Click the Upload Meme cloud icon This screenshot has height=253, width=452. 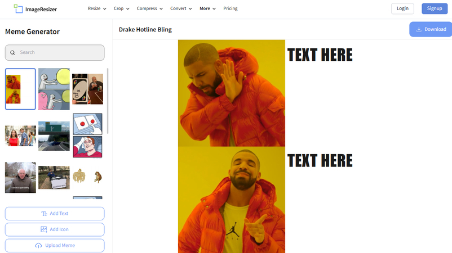(x=38, y=246)
